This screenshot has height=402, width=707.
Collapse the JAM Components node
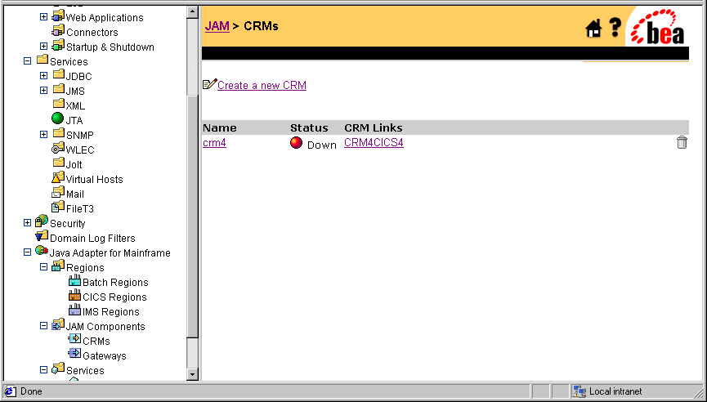[43, 325]
